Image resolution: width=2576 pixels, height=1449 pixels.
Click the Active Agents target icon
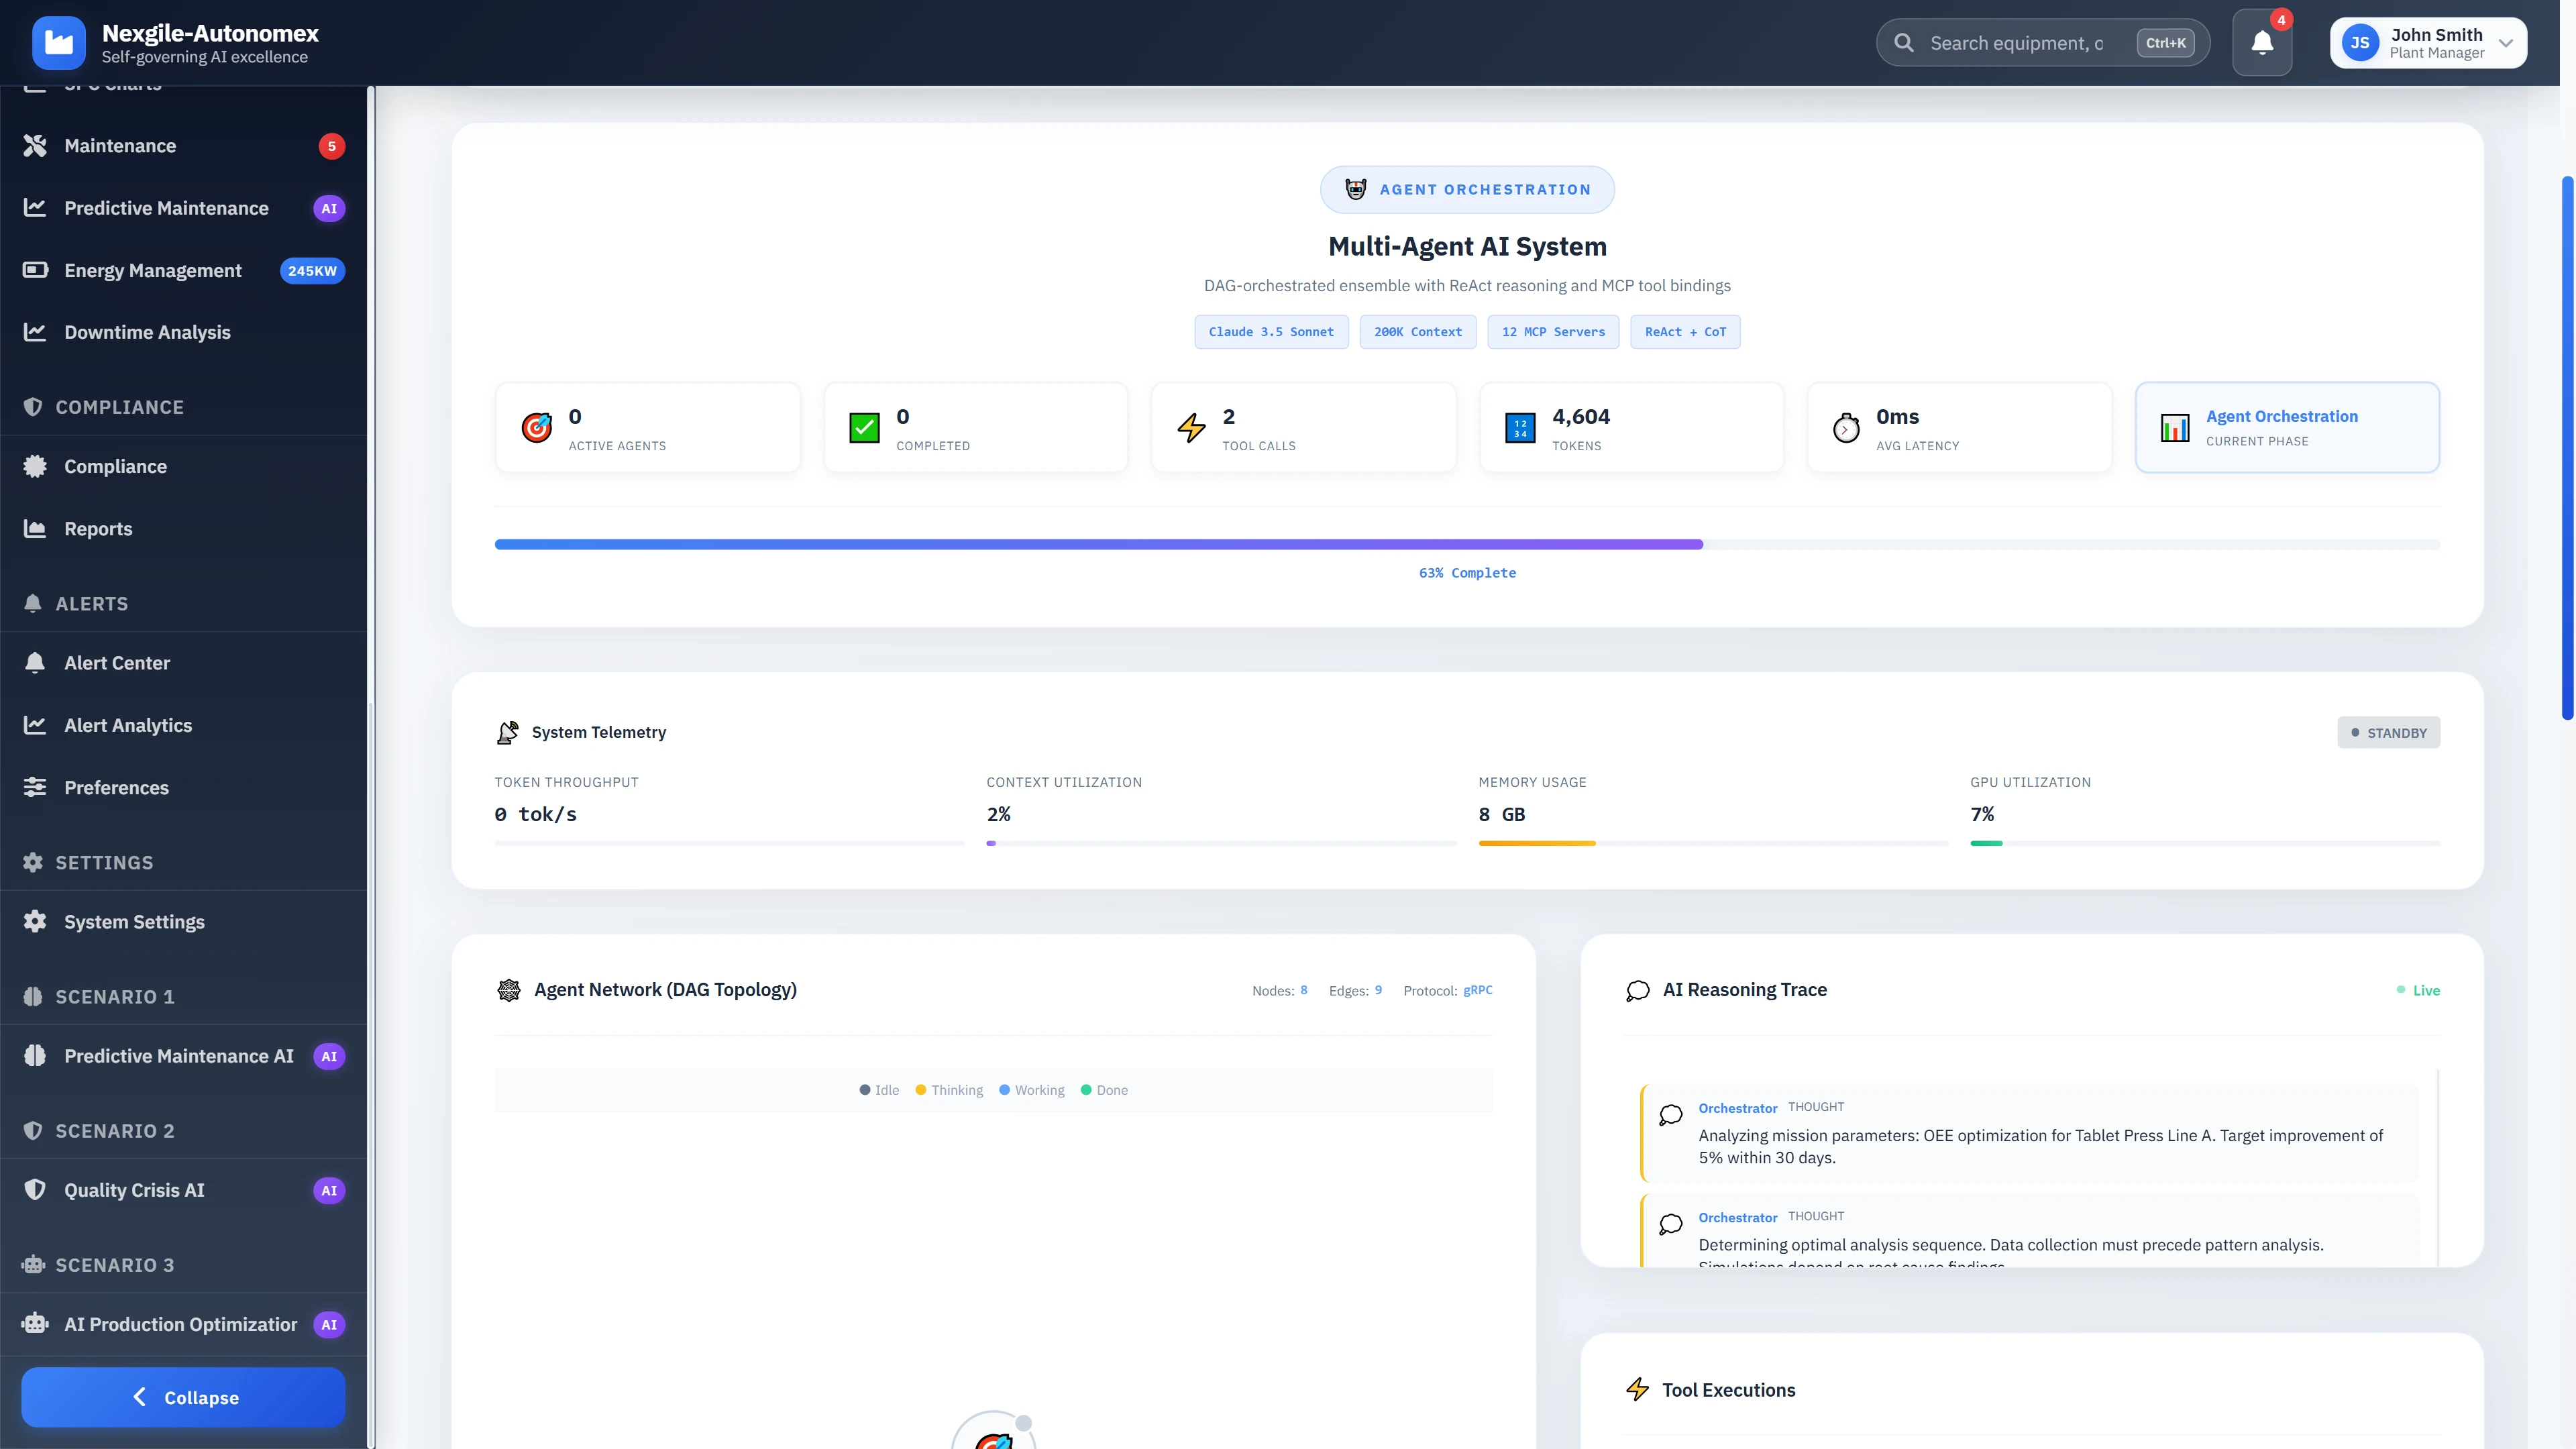536,428
